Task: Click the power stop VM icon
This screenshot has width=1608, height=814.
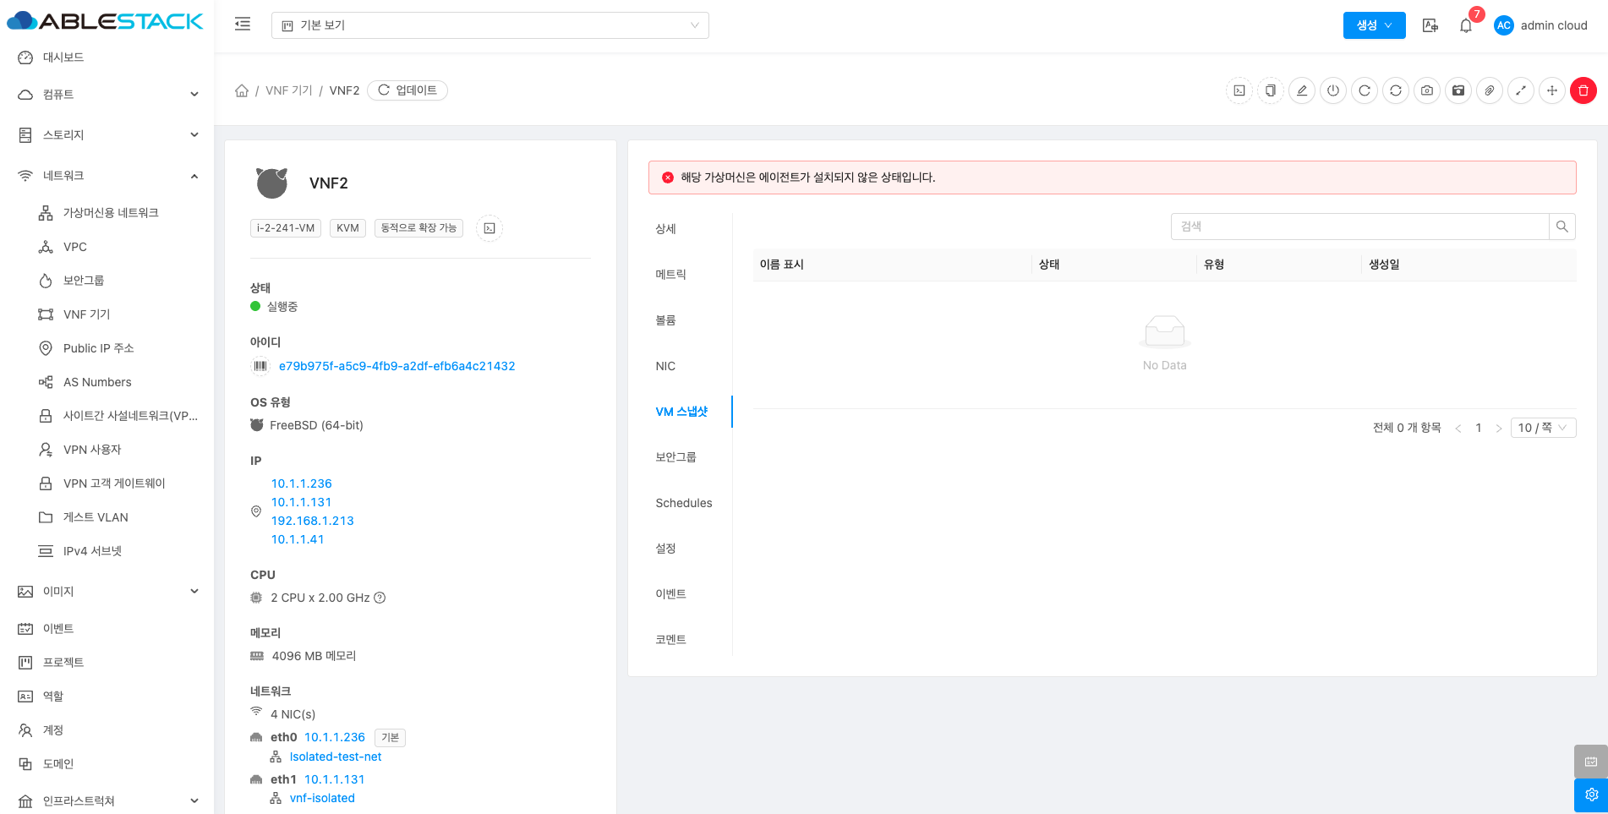Action: tap(1333, 90)
